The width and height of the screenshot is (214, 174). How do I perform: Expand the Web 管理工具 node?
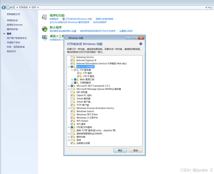[72, 80]
